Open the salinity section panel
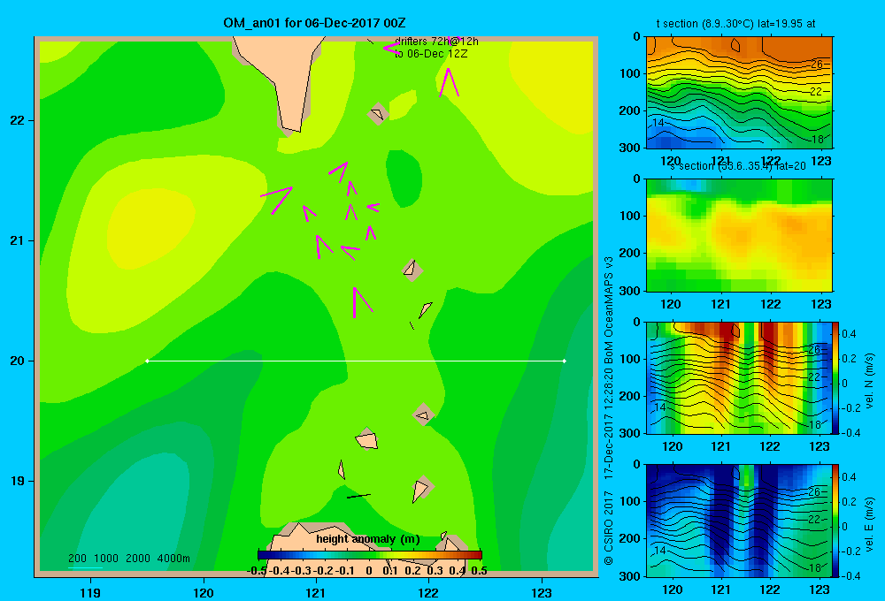The image size is (885, 601). (739, 235)
